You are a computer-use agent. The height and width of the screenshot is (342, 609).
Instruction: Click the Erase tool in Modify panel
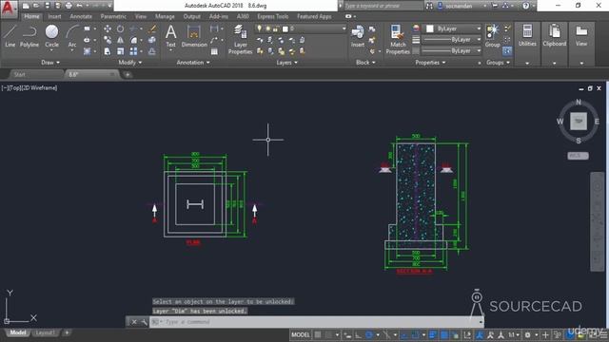click(152, 29)
